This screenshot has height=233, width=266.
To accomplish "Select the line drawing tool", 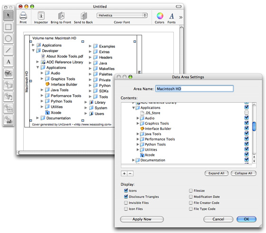I will 9,50.
